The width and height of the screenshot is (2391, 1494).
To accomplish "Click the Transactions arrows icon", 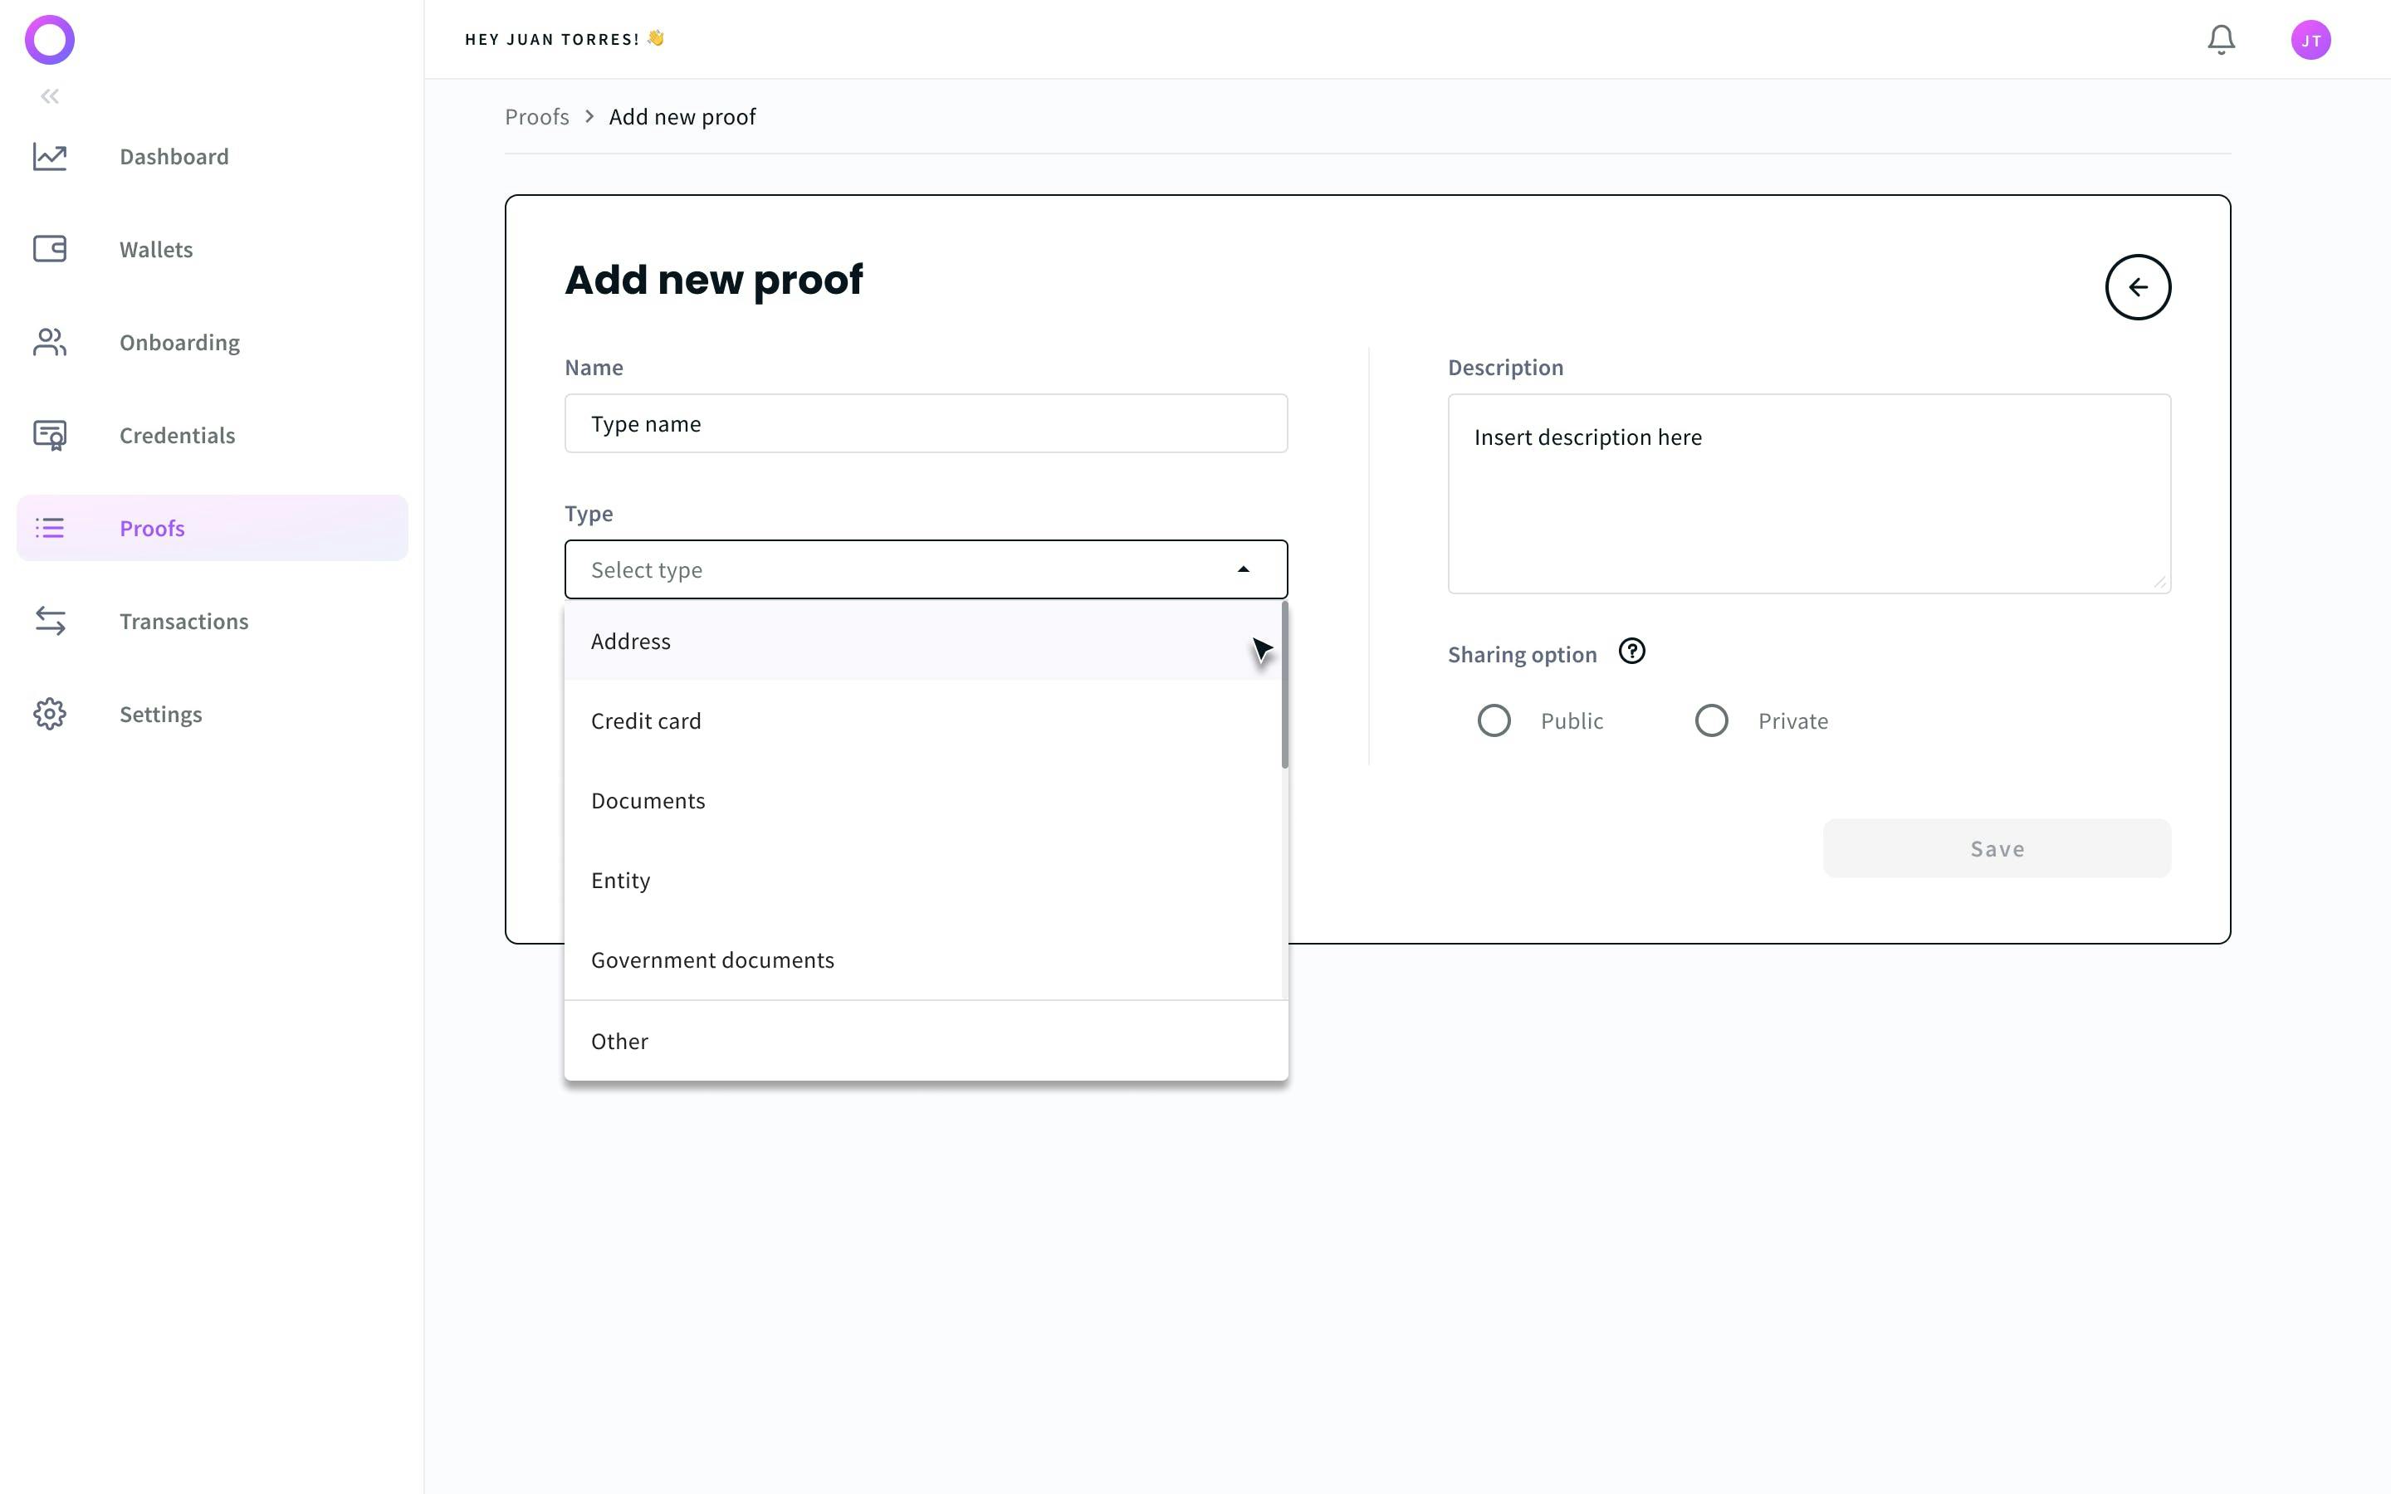I will point(50,621).
